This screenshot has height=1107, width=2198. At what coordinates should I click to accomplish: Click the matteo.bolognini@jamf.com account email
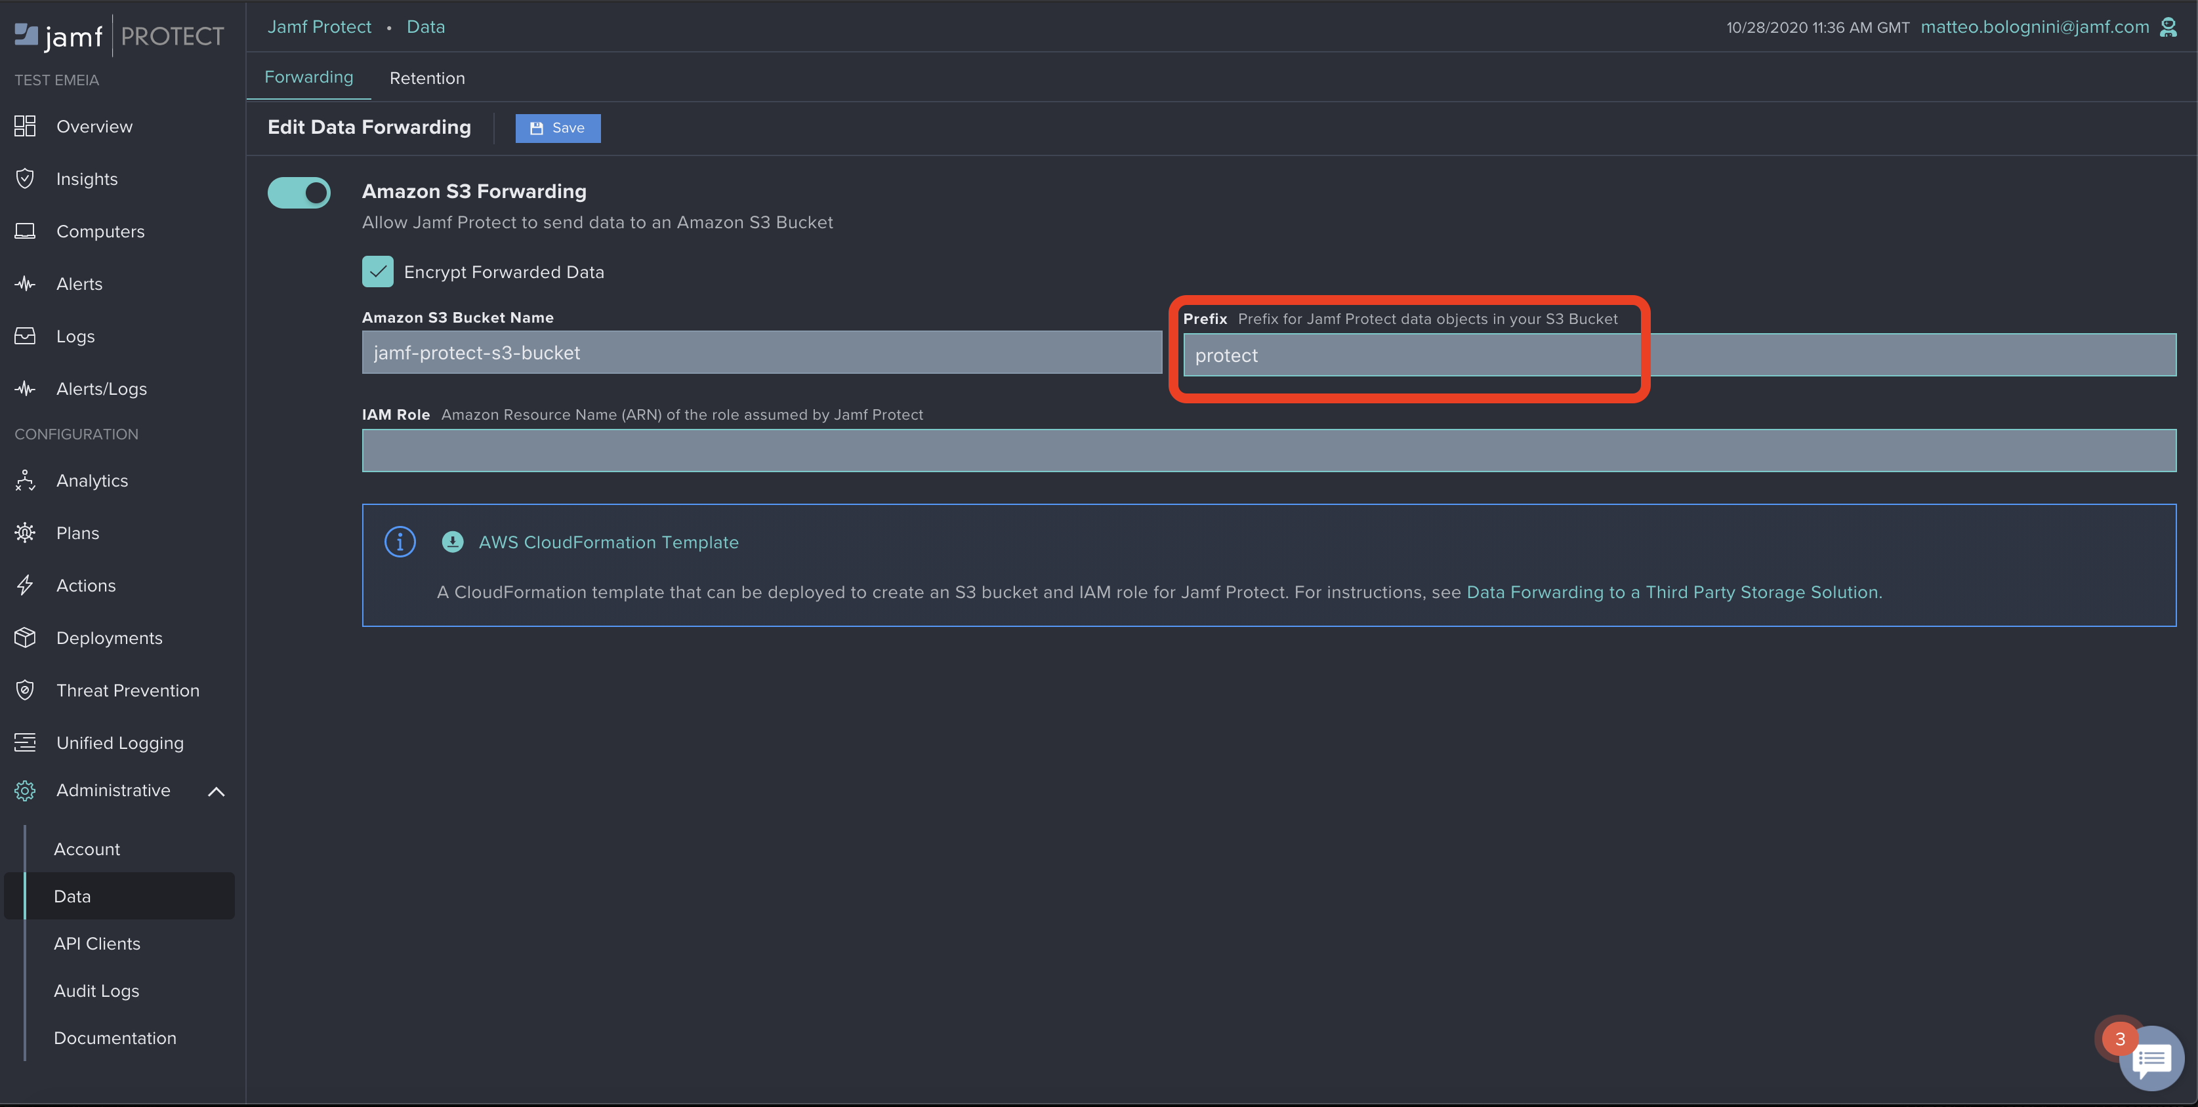click(x=2035, y=26)
